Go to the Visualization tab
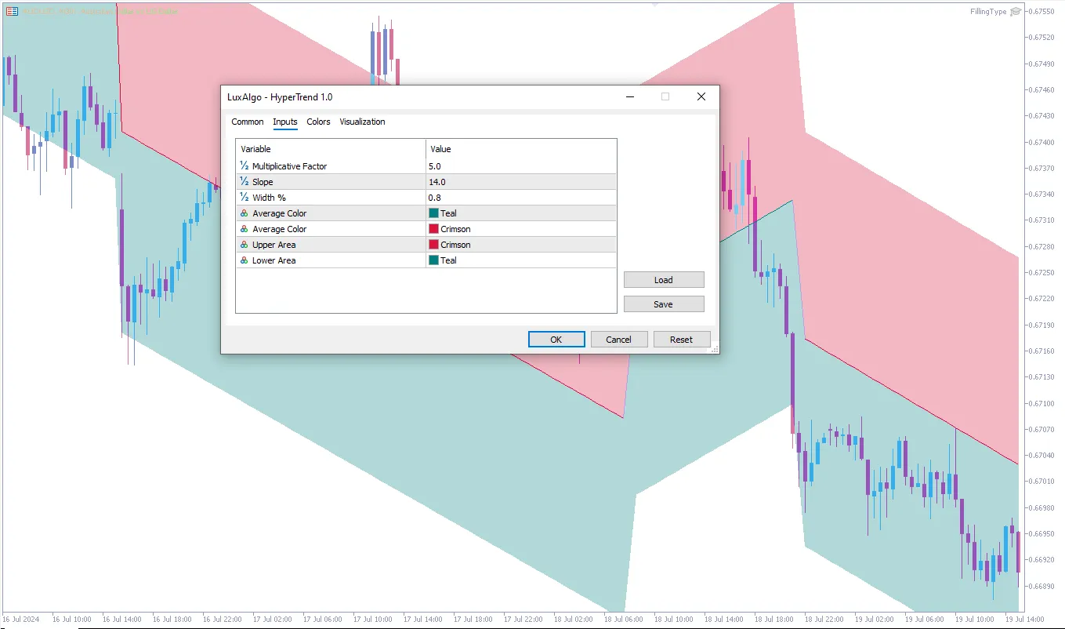This screenshot has width=1065, height=629. coord(362,122)
